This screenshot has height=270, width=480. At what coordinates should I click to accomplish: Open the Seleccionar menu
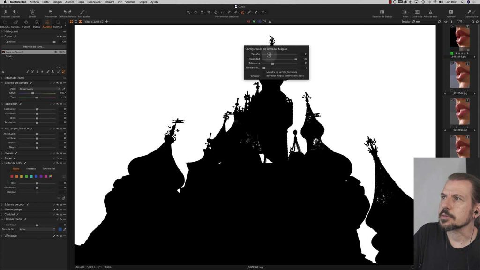[94, 2]
